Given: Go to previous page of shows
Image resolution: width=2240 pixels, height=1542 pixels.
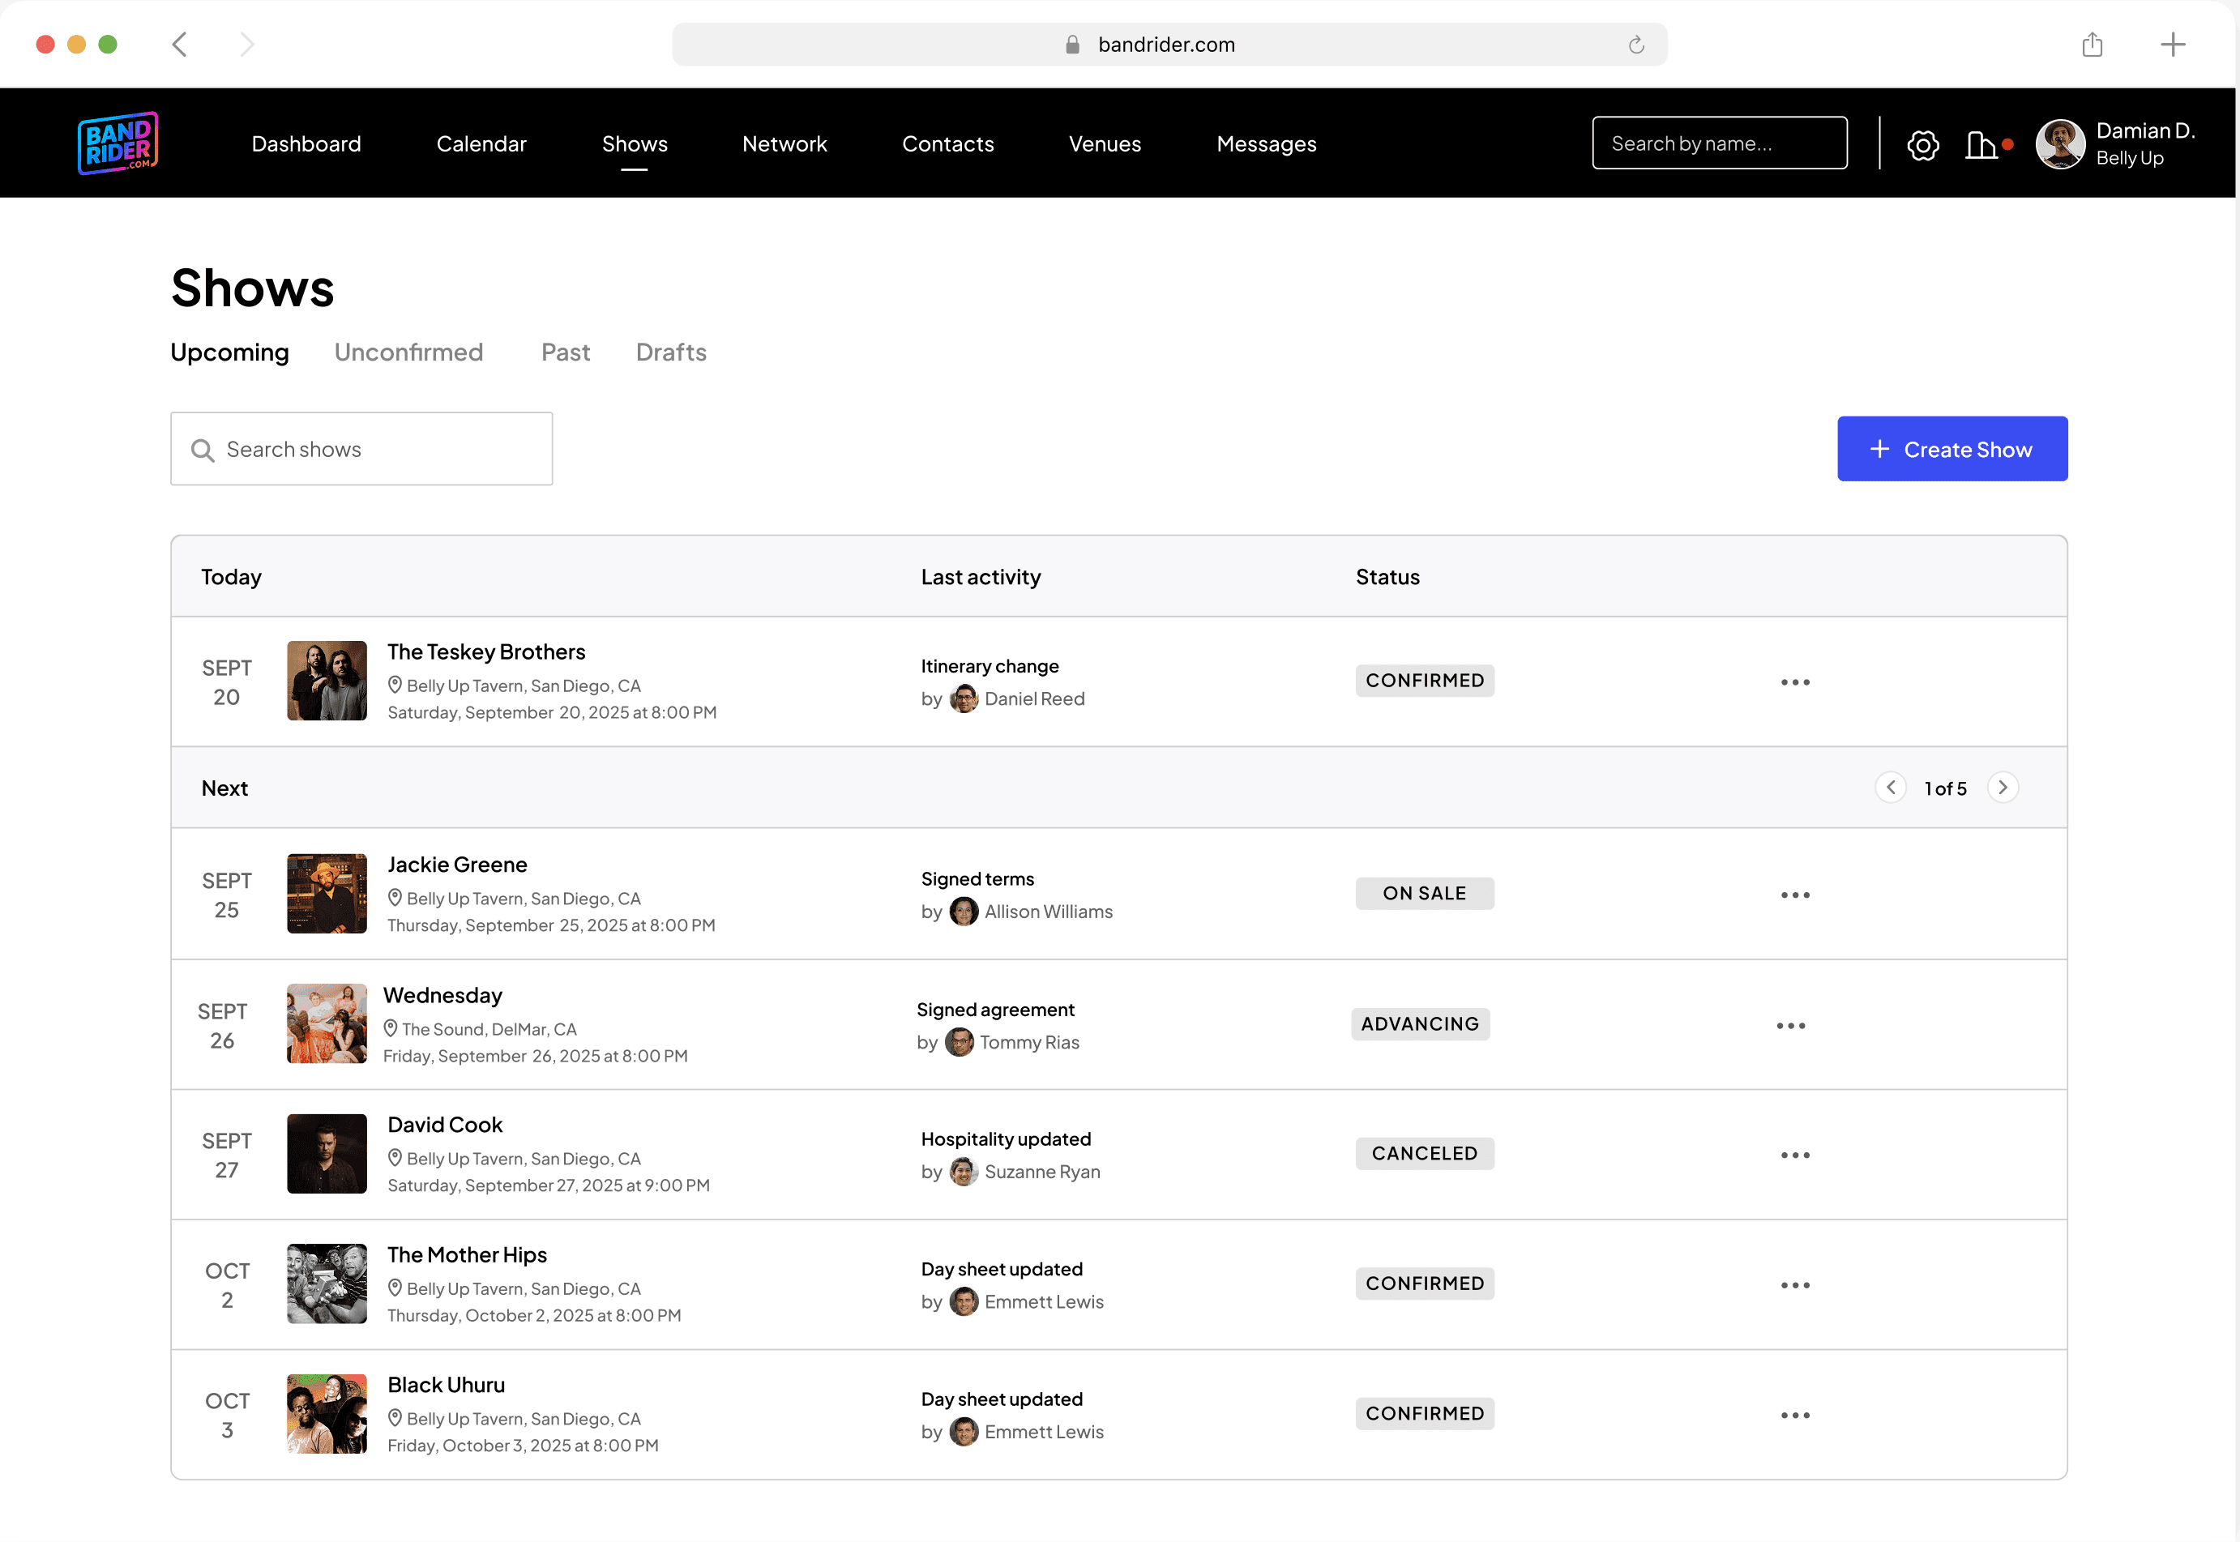Looking at the screenshot, I should coord(1890,788).
